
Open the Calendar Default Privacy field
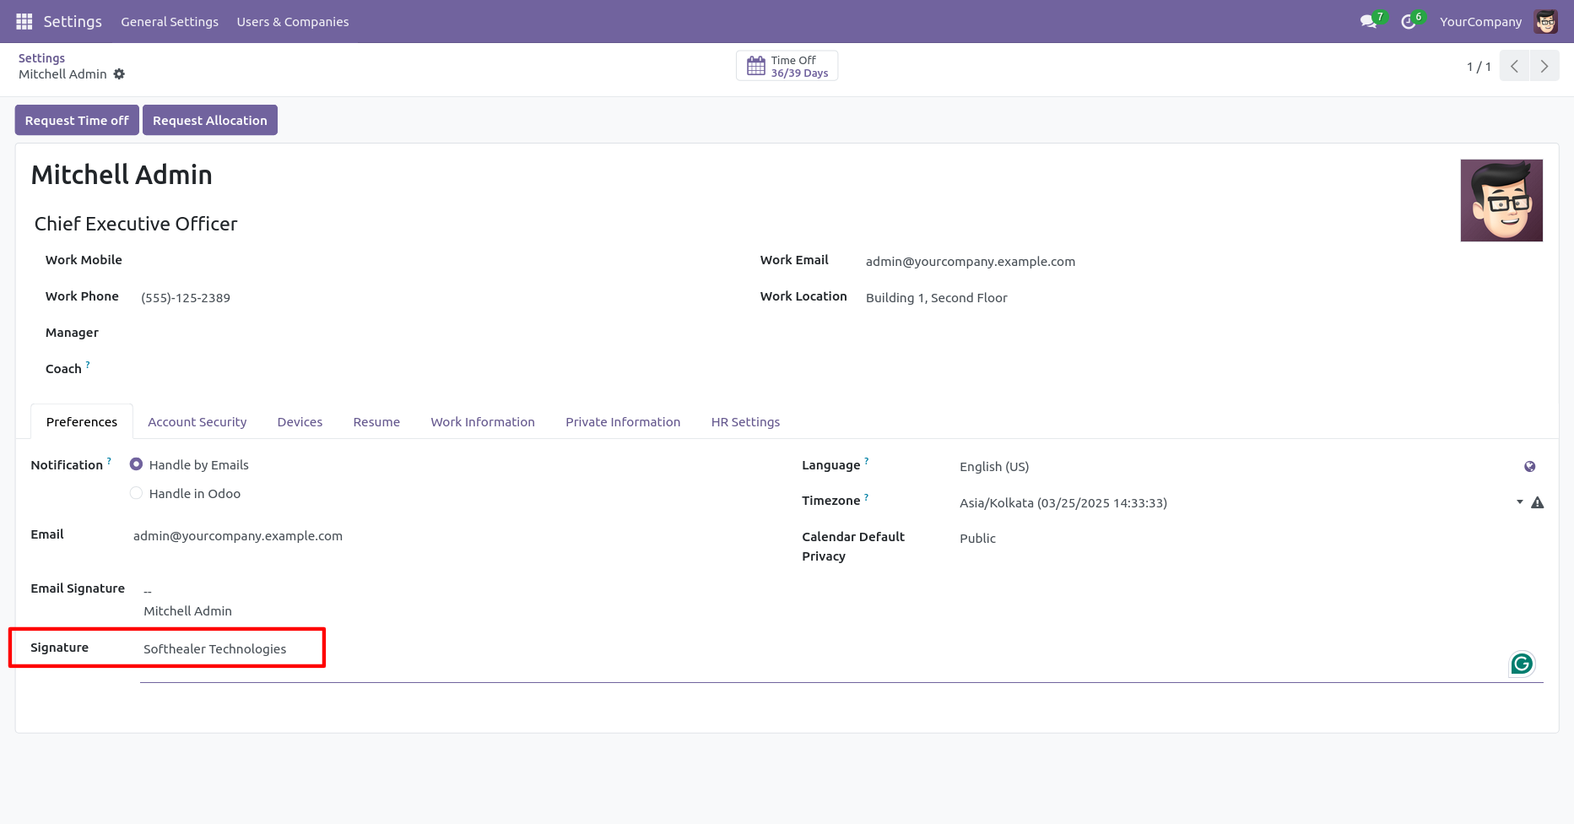1251,539
